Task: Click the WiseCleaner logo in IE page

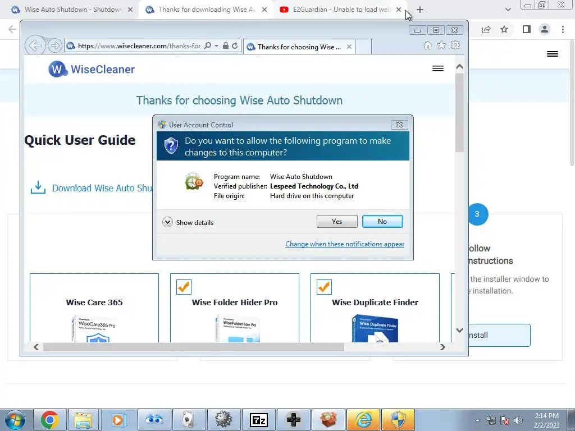Action: (x=92, y=69)
